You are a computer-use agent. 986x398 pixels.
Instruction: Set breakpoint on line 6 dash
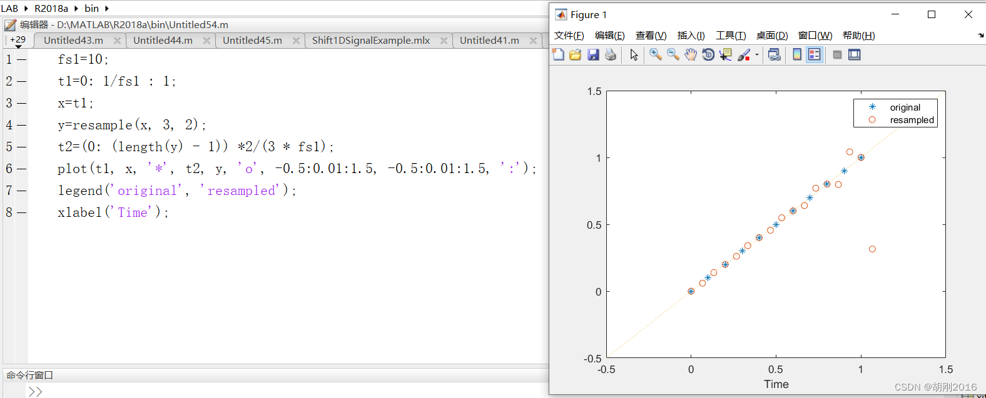tap(22, 169)
